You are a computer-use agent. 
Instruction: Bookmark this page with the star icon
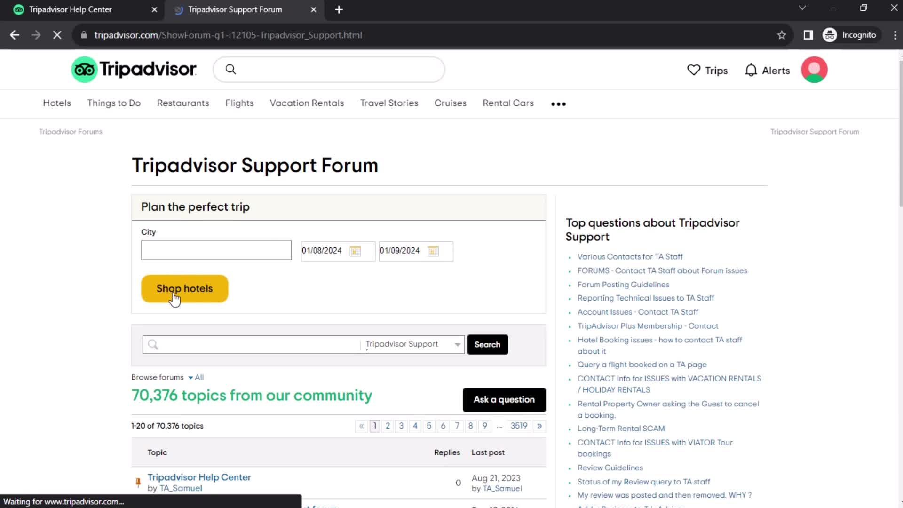(782, 35)
